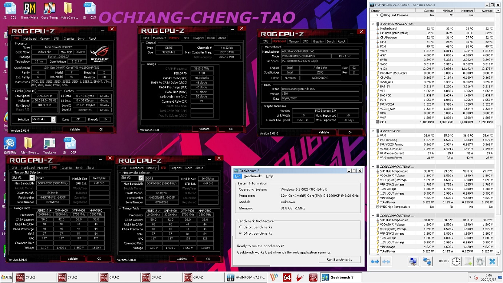Open the Tool.exe desktop icon
This screenshot has width=503, height=283.
point(49,146)
